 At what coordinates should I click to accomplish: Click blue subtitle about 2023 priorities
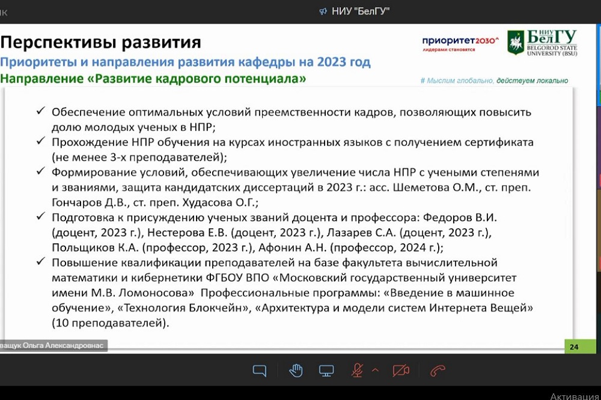(185, 62)
